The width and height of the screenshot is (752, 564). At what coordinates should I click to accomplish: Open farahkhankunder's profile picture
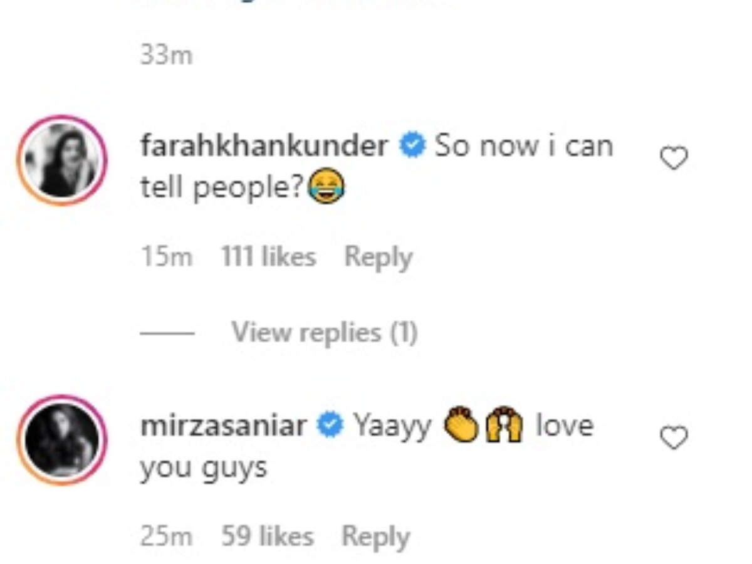61,161
